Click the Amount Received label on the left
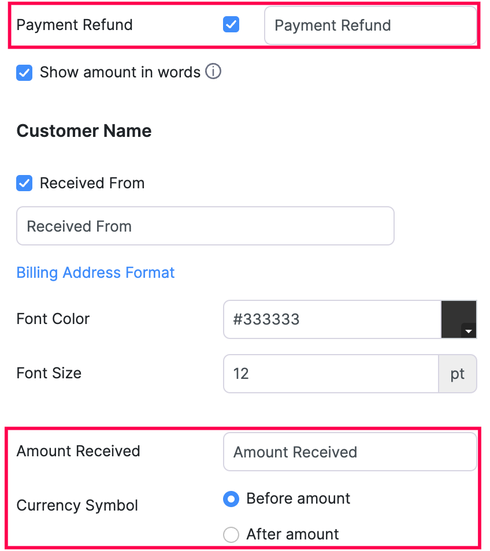This screenshot has width=490, height=551. (79, 451)
